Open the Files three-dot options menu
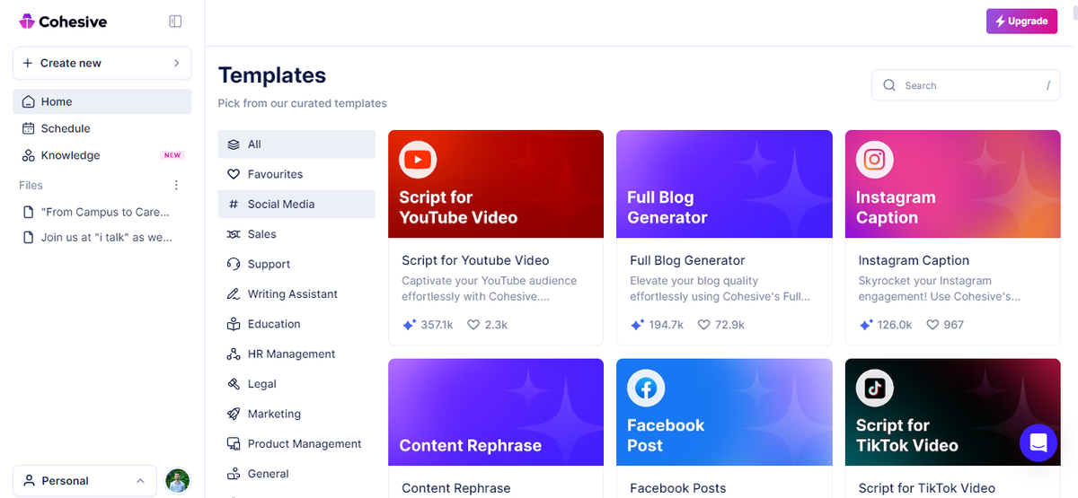Screen dimensions: 1078x498 click(176, 185)
